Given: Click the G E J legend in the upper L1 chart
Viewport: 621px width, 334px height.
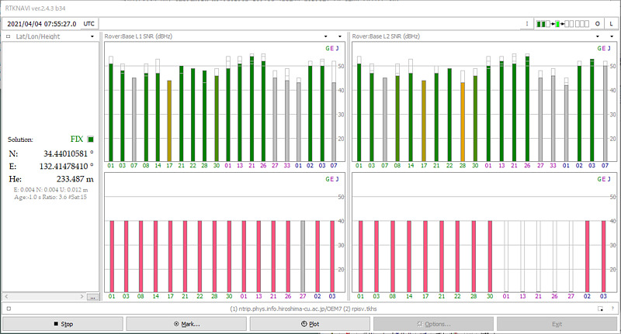Looking at the screenshot, I should [332, 48].
